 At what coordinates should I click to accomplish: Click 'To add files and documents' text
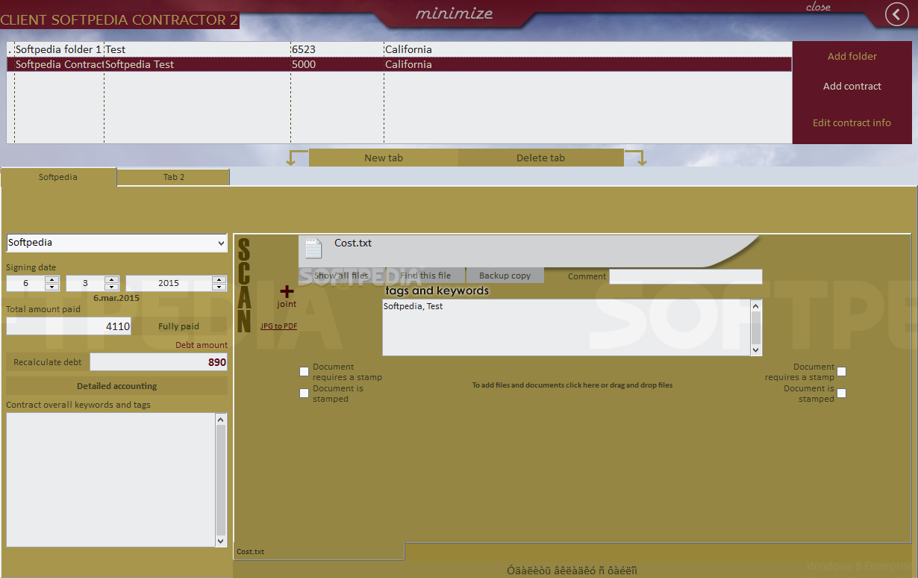[572, 385]
